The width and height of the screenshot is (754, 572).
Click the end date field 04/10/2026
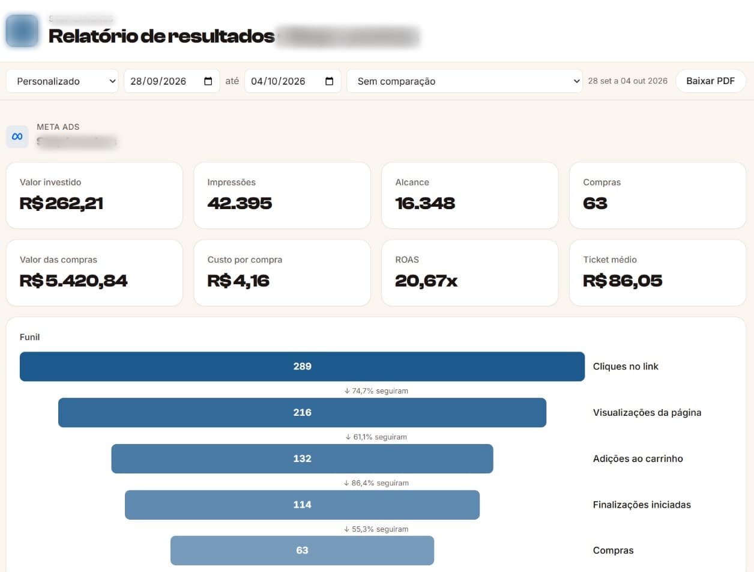coord(292,81)
